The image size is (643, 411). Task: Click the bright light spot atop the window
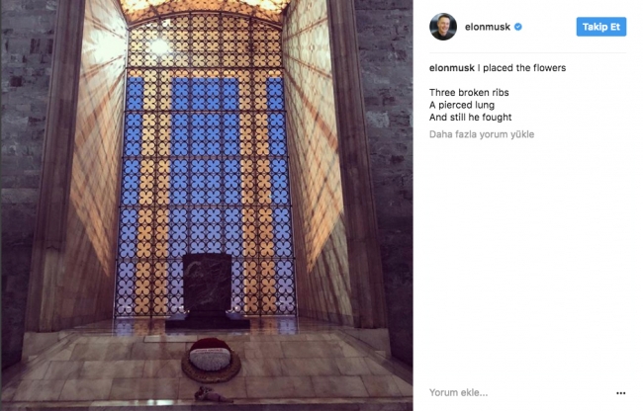[160, 45]
